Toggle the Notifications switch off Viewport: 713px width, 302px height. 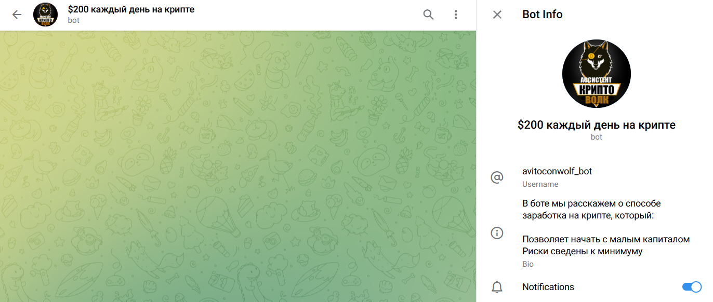point(692,287)
